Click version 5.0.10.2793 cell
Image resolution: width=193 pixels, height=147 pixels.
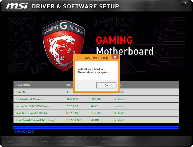point(74,120)
